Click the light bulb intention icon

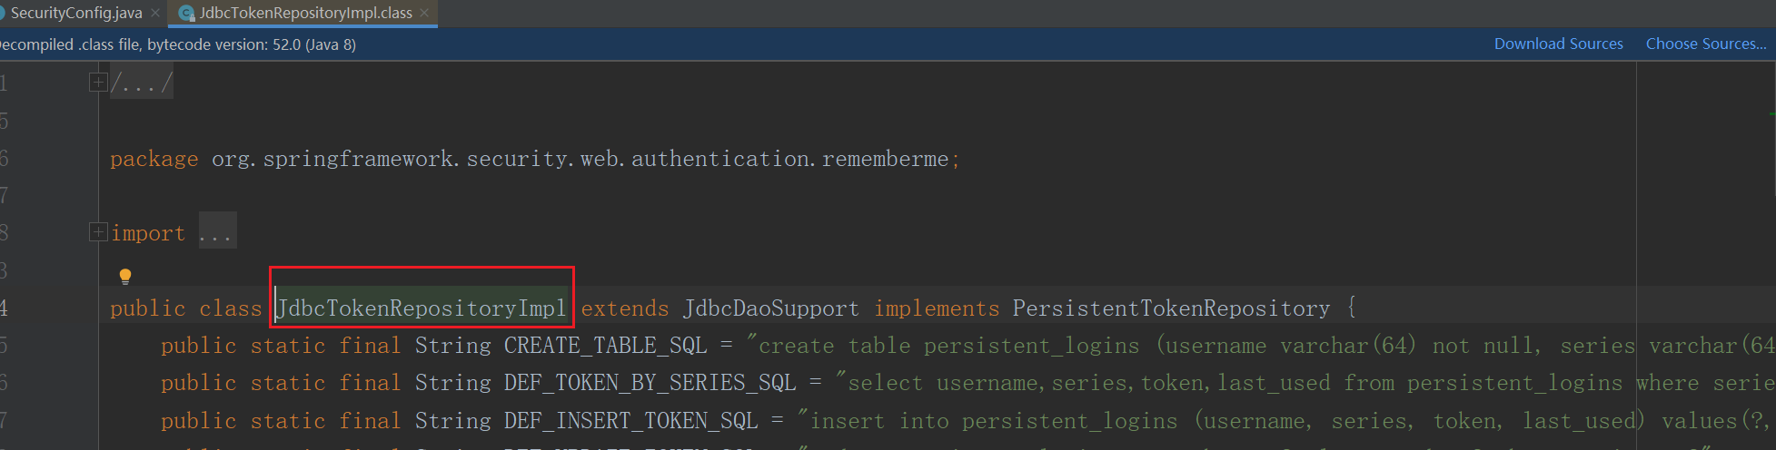[125, 276]
